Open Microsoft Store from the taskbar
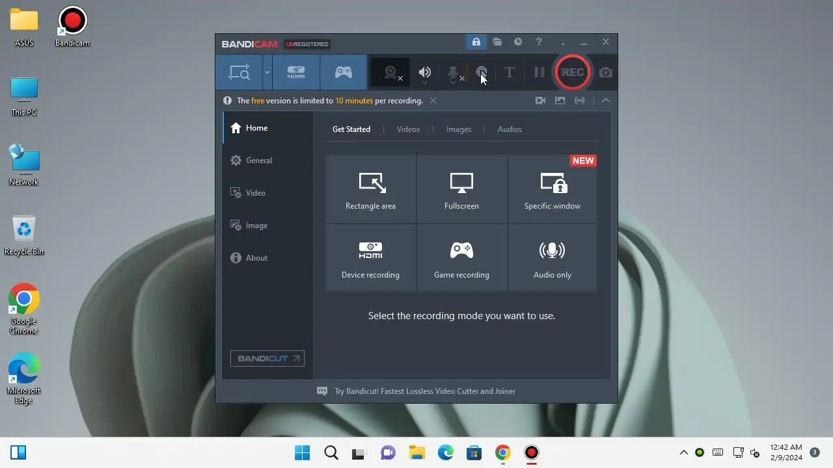This screenshot has width=833, height=468. 474,452
